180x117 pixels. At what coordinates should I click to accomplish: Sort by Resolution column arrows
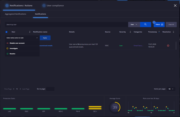[x=173, y=32]
